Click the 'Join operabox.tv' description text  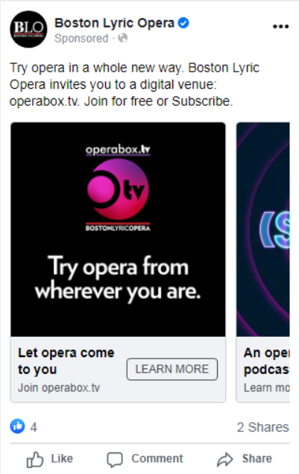[59, 388]
